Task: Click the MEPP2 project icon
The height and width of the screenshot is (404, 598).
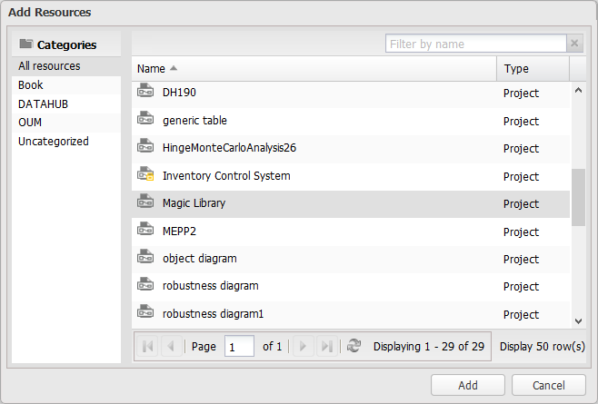Action: coord(145,231)
